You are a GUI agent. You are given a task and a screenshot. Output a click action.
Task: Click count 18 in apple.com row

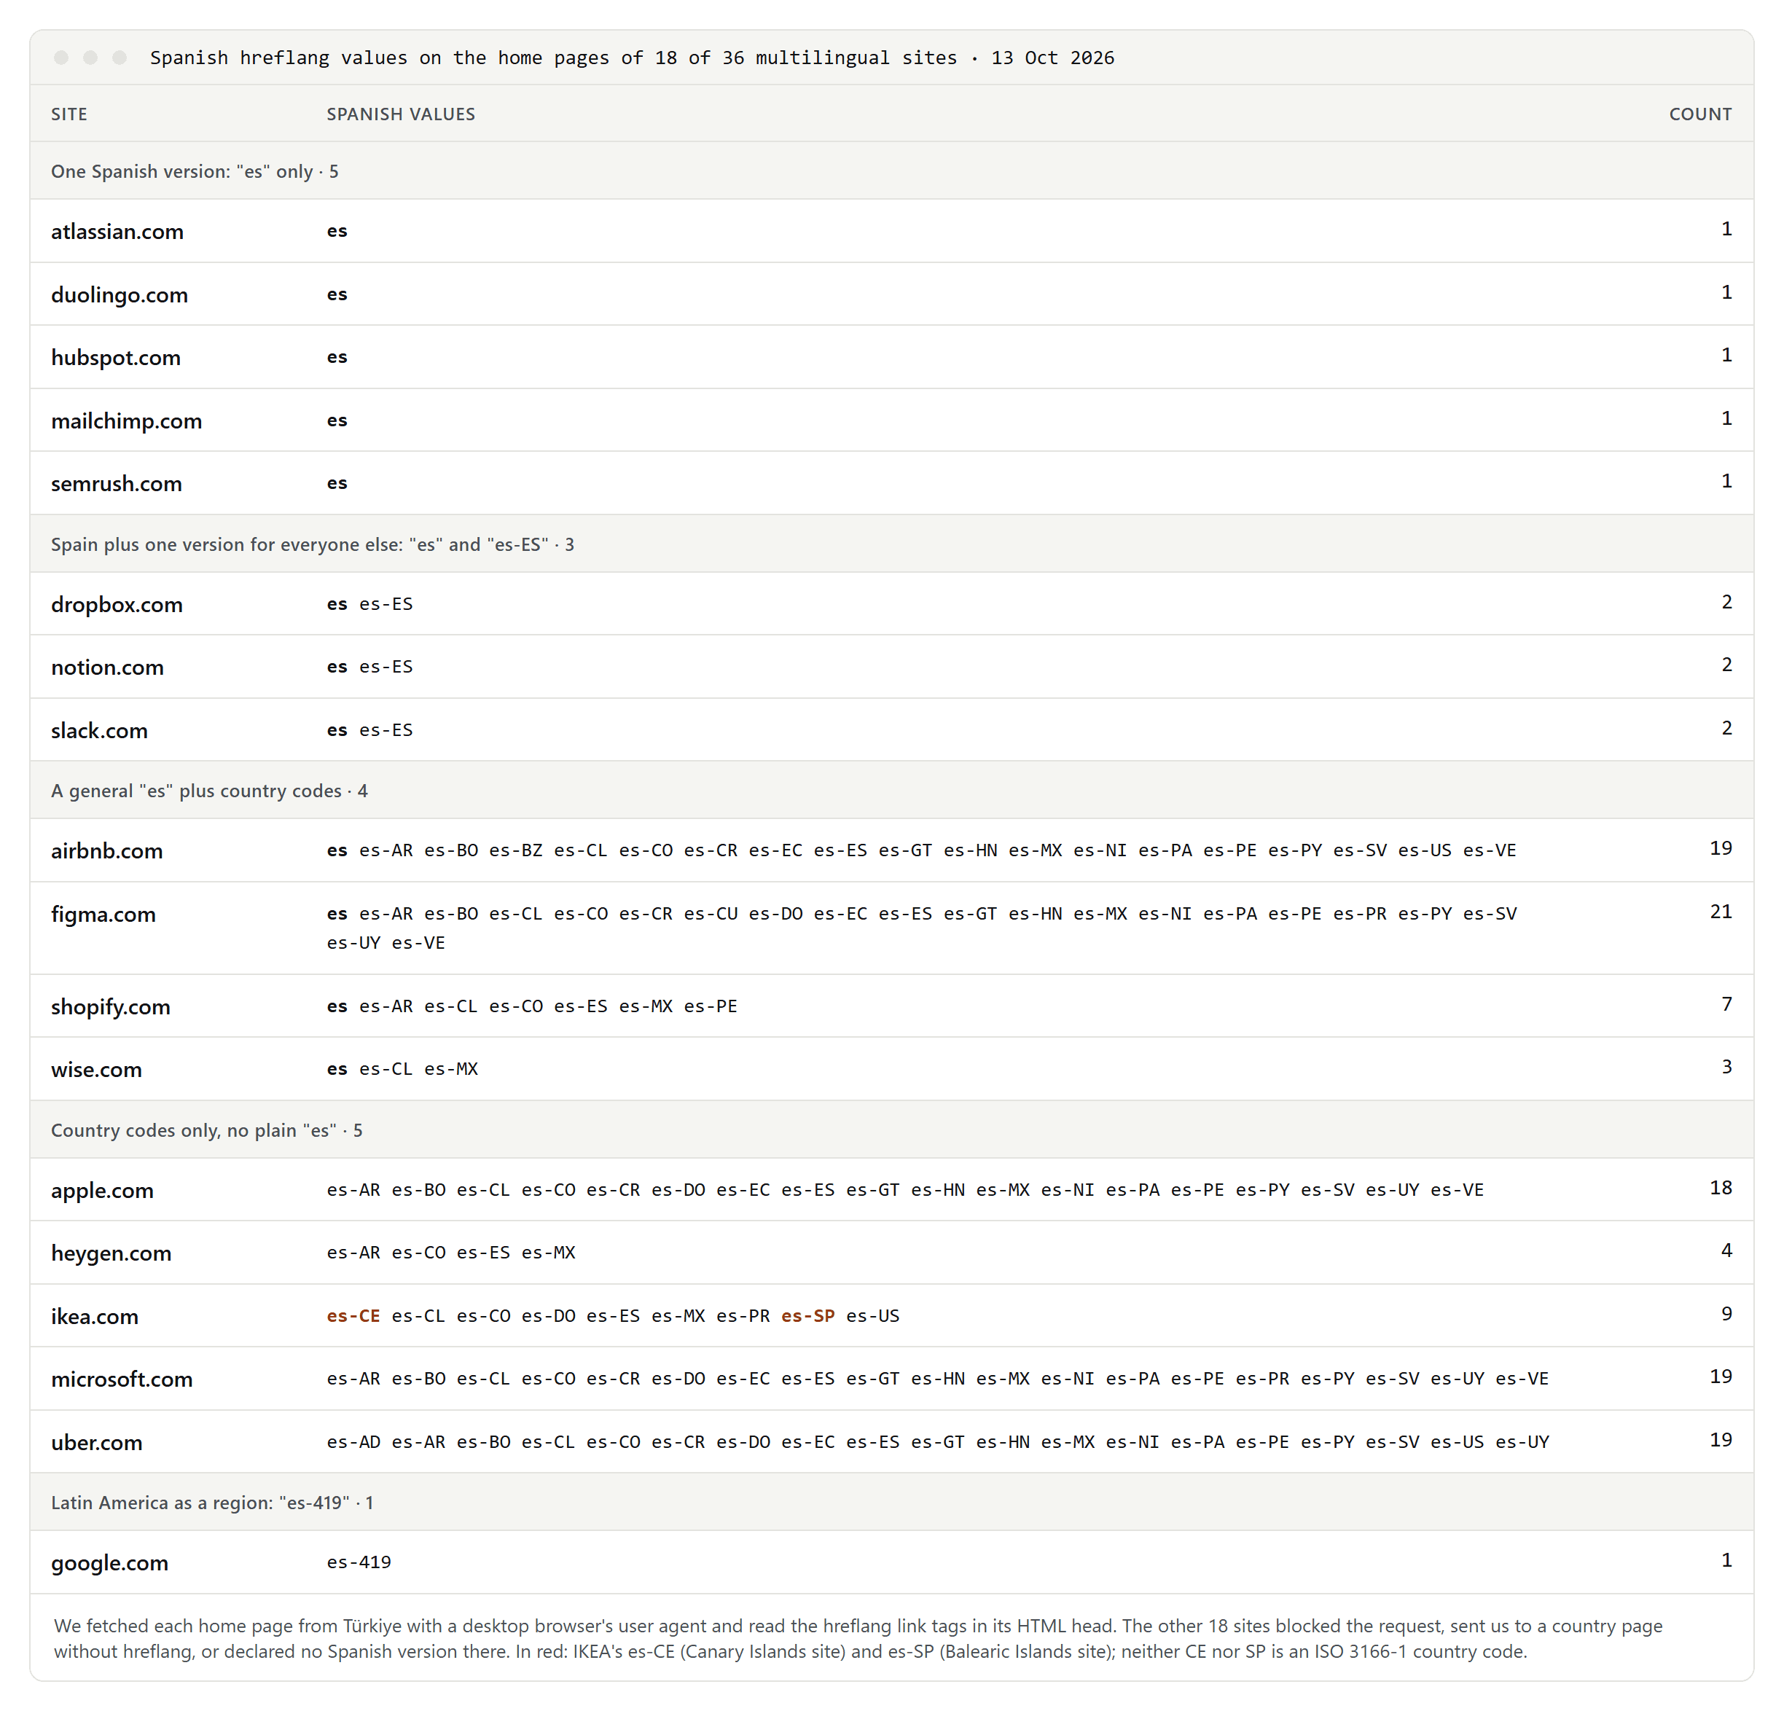(1721, 1188)
